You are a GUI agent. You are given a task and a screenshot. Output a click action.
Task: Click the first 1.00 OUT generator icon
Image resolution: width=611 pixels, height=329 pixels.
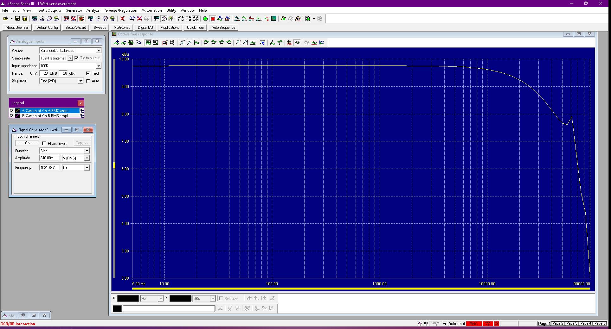pyautogui.click(x=35, y=19)
